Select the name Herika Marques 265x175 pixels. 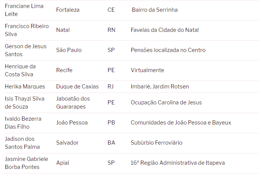25,87
